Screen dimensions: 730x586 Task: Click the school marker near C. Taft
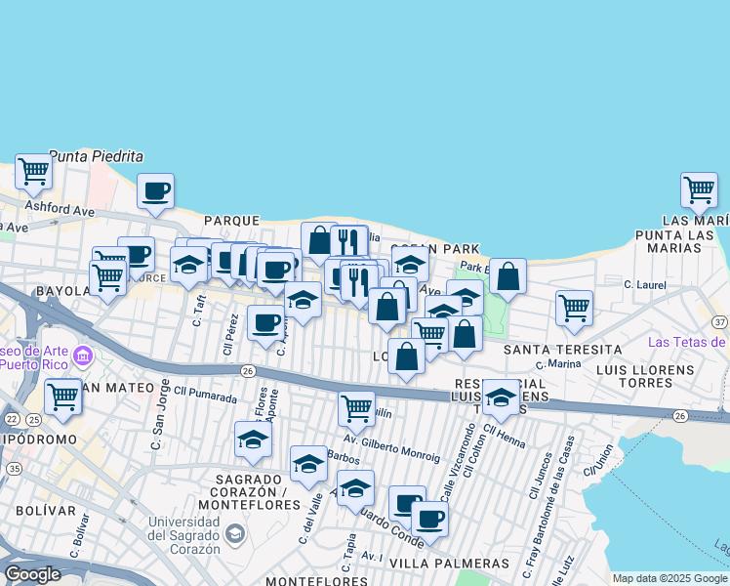pyautogui.click(x=188, y=264)
